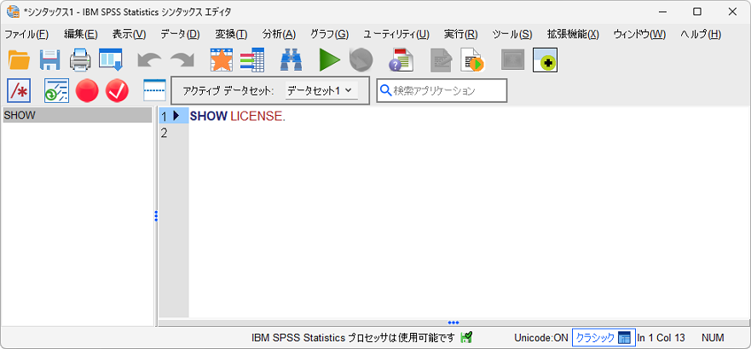Run the selection with the green play icon
The image size is (751, 349).
coord(329,60)
